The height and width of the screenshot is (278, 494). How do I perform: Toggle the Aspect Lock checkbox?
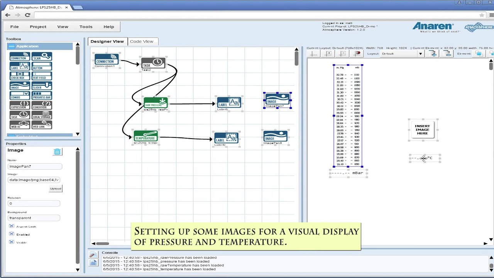11,226
